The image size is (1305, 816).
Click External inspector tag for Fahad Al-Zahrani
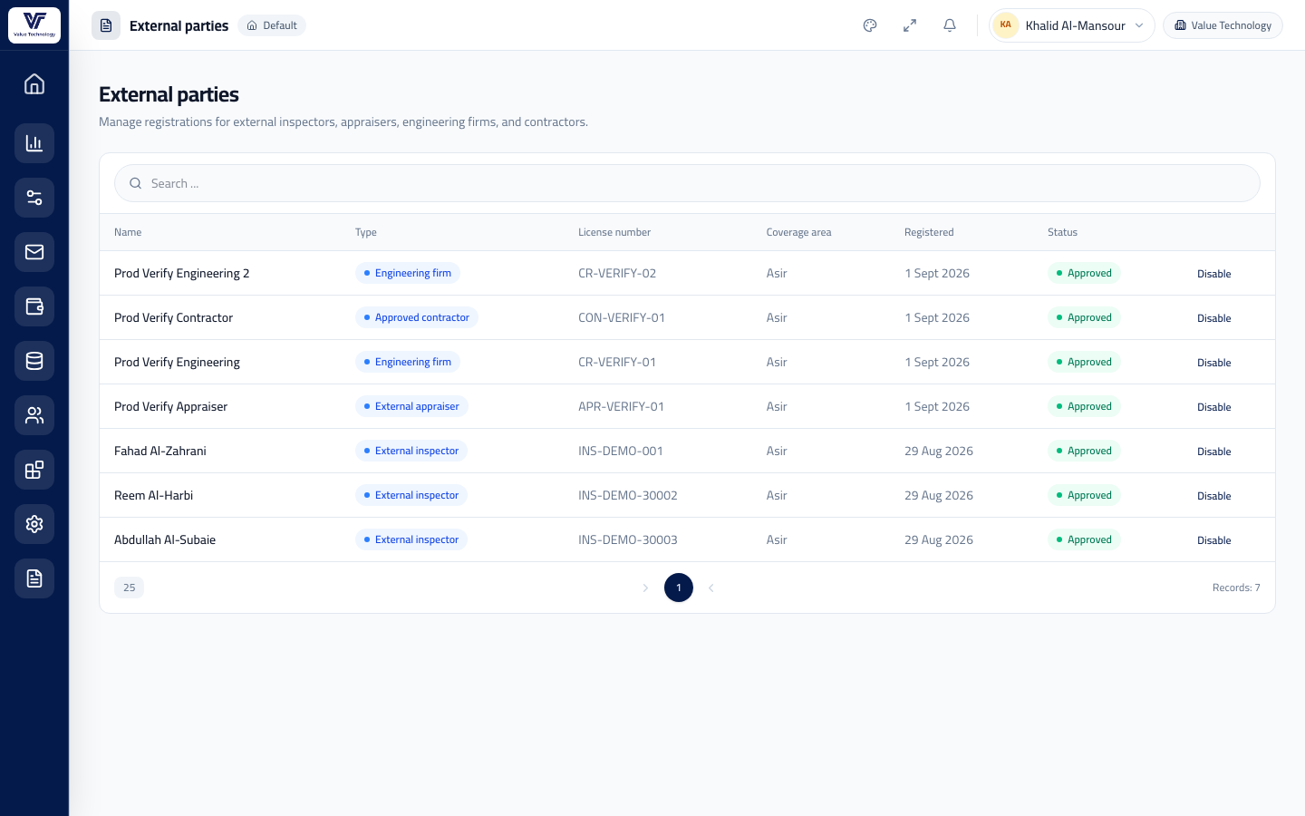coord(411,451)
